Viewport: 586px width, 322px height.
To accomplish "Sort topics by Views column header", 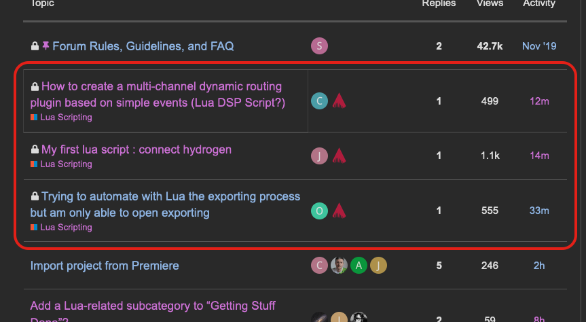I will pos(490,4).
